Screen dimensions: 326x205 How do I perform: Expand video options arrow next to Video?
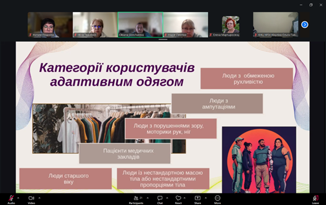(x=39, y=198)
